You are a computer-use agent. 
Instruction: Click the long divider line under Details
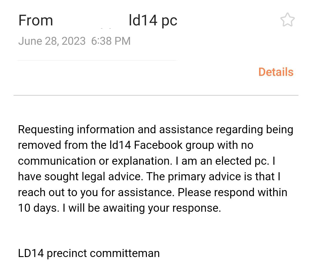click(156, 95)
